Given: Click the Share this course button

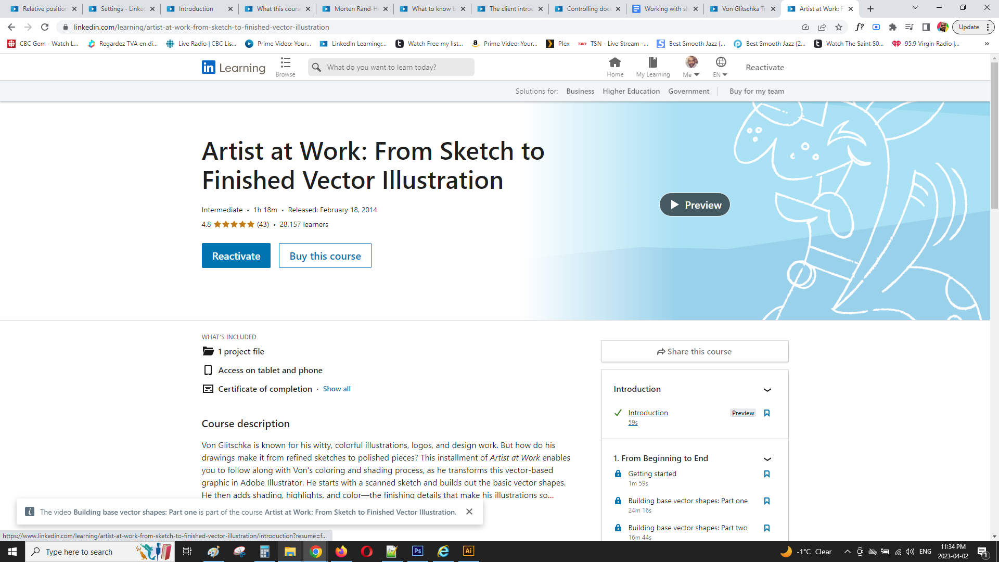Looking at the screenshot, I should pos(694,352).
